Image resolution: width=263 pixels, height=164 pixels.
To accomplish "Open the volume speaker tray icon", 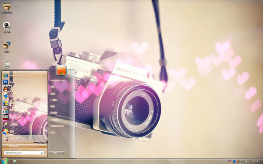I will pos(247,161).
